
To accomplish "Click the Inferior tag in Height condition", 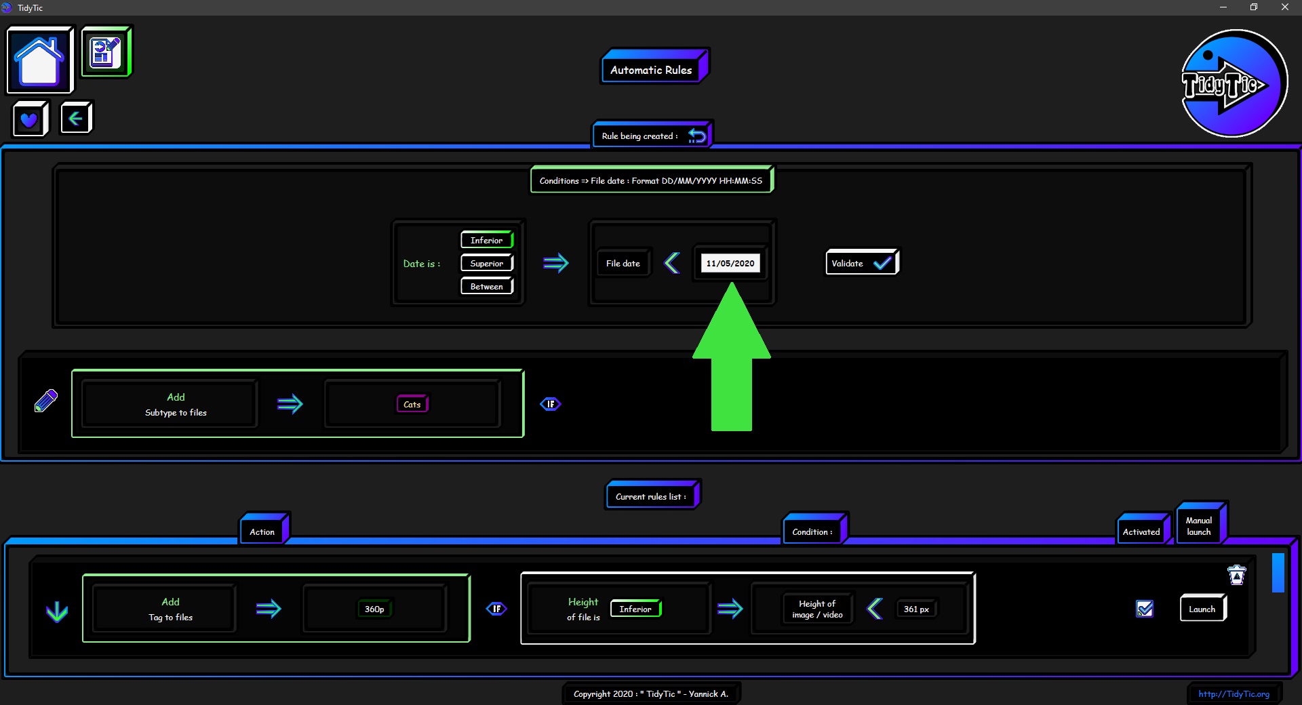I will point(635,609).
